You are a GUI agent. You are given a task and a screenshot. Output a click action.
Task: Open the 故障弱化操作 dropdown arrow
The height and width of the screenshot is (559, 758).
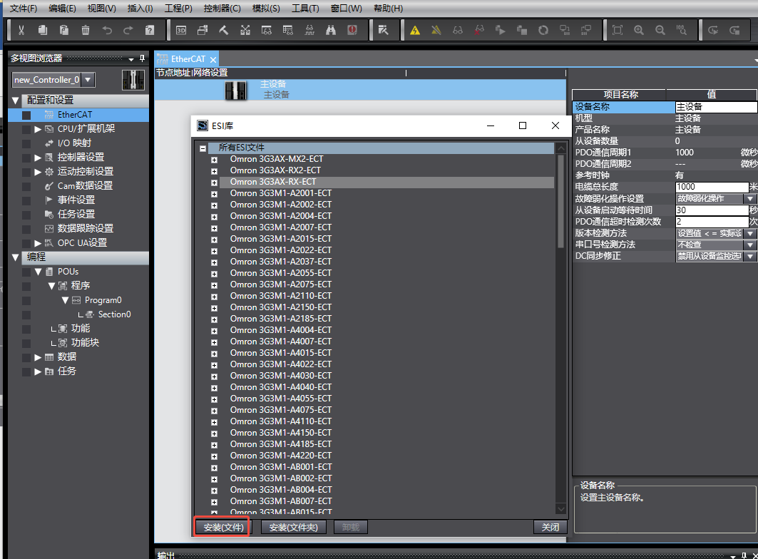coord(749,198)
